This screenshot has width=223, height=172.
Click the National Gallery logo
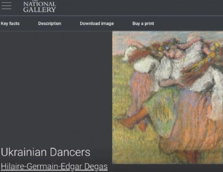point(40,6)
